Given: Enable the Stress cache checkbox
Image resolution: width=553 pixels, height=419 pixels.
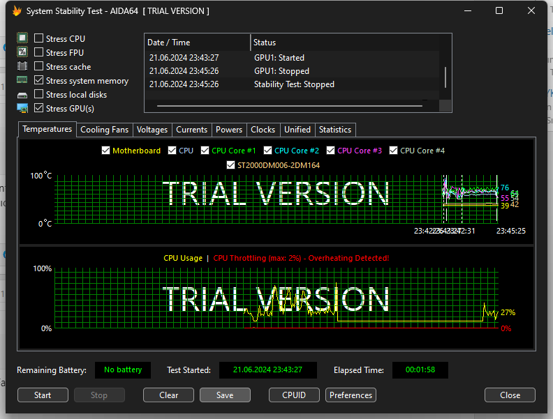Looking at the screenshot, I should pyautogui.click(x=39, y=66).
